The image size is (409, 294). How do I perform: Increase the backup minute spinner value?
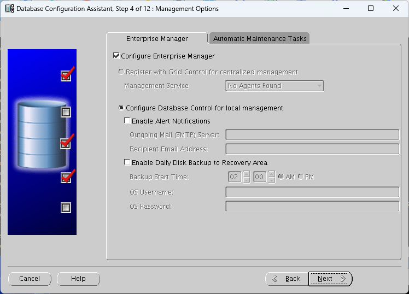click(272, 174)
